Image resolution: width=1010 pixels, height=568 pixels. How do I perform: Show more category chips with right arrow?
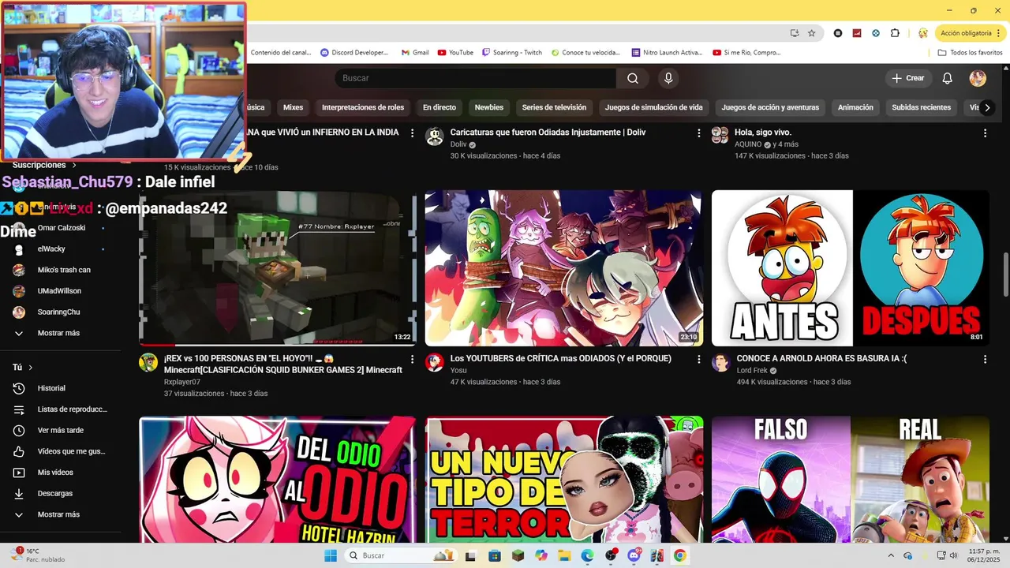987,107
